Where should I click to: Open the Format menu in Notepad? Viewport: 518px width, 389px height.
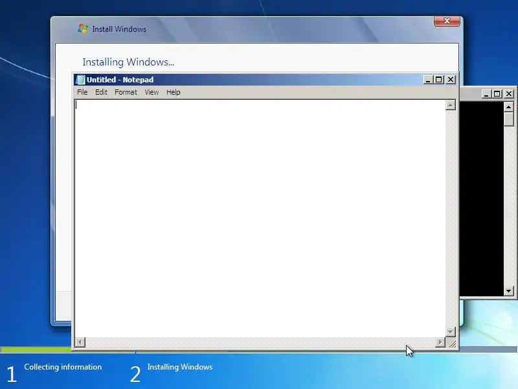(126, 92)
